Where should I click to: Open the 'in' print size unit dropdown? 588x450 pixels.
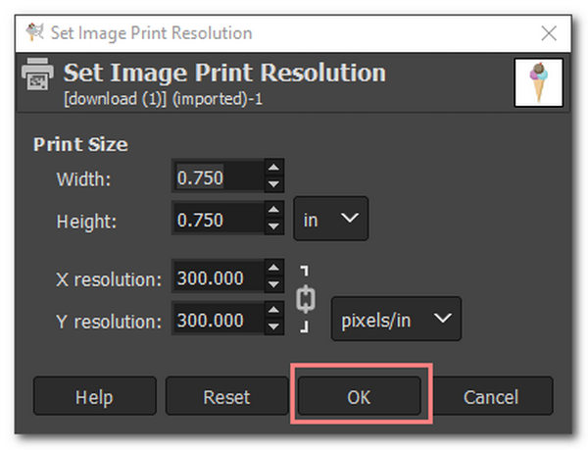click(331, 219)
